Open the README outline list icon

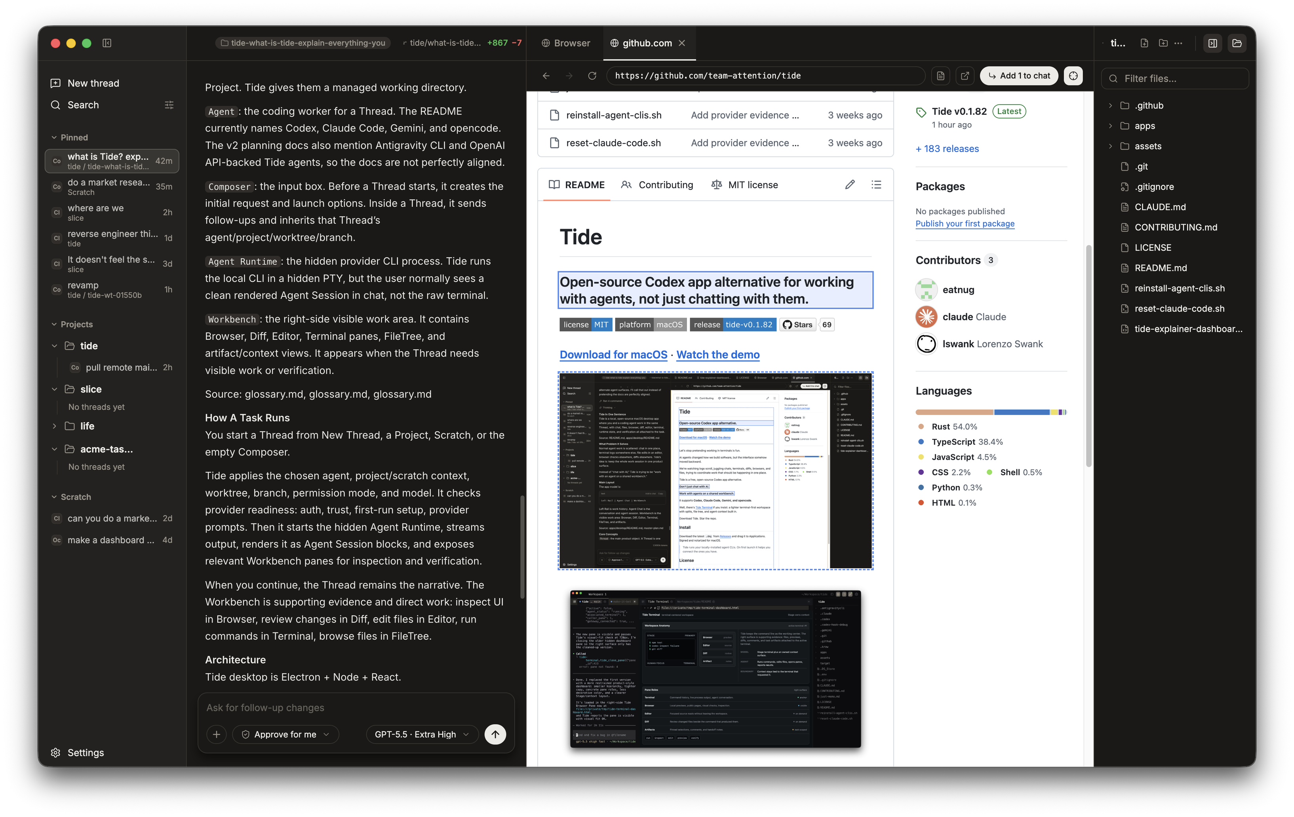(x=877, y=185)
